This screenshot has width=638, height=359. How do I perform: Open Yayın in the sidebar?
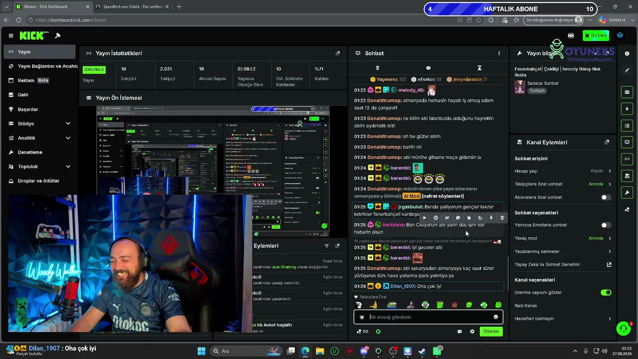tap(40, 52)
